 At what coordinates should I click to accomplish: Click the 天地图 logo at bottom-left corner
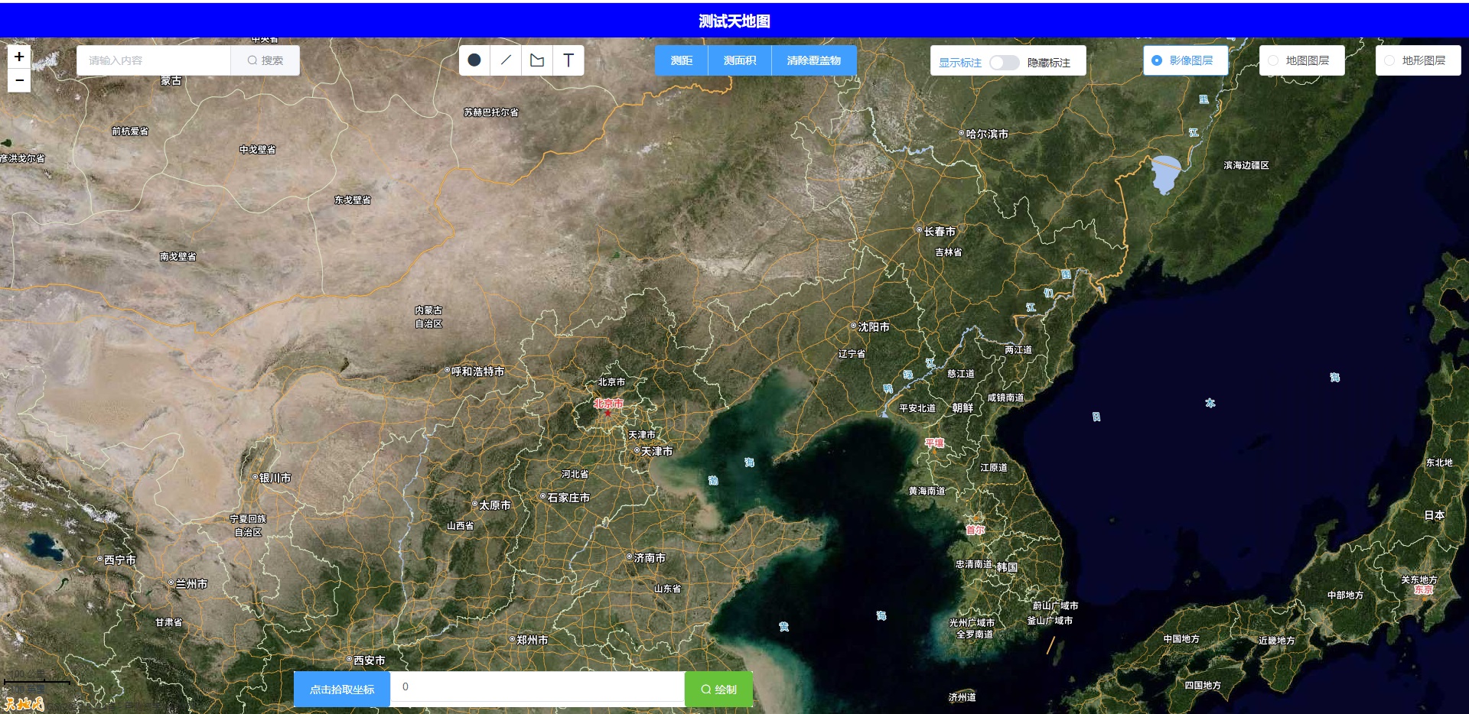(24, 704)
